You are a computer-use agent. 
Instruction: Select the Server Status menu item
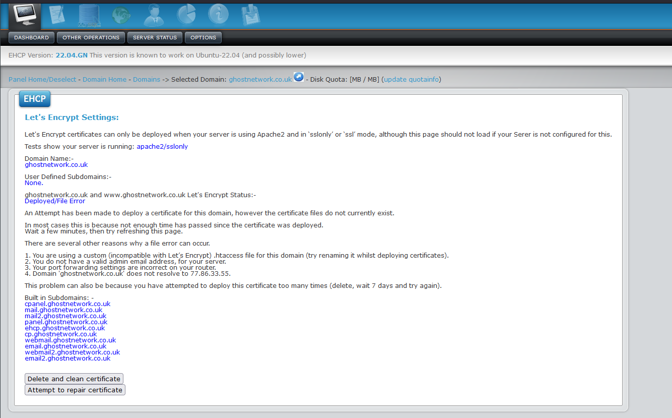[x=155, y=38]
